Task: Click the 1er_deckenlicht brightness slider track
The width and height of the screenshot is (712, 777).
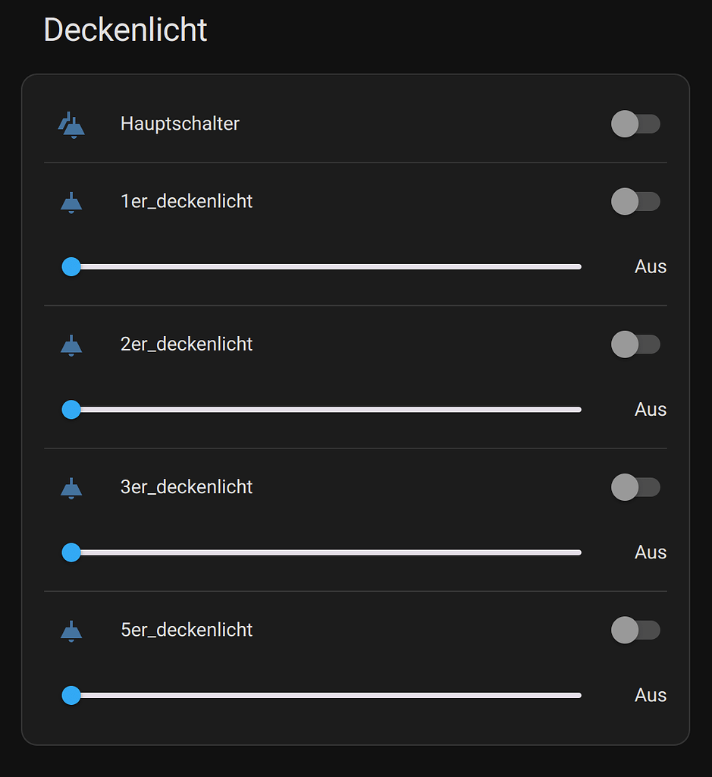Action: 321,266
